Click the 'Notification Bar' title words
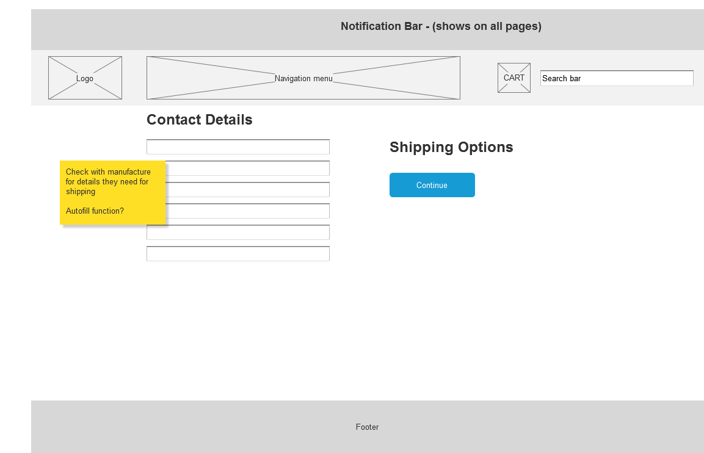Viewport: 704px width, 453px height. (381, 26)
